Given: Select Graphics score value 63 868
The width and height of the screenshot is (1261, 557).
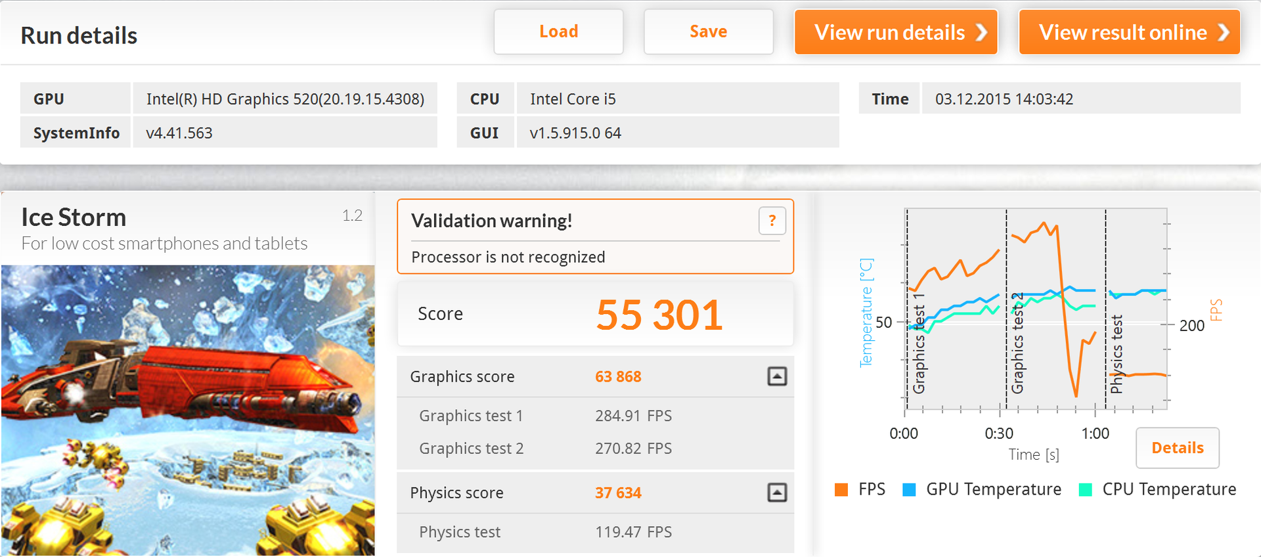Looking at the screenshot, I should coord(618,377).
